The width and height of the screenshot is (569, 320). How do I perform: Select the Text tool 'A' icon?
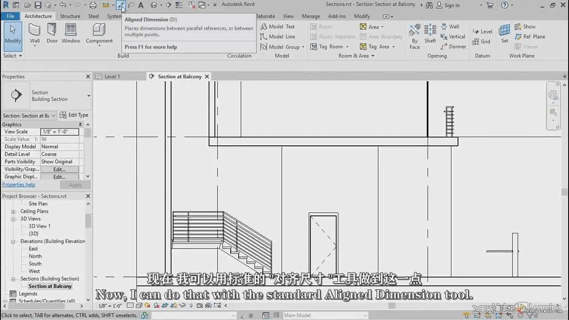coord(141,5)
